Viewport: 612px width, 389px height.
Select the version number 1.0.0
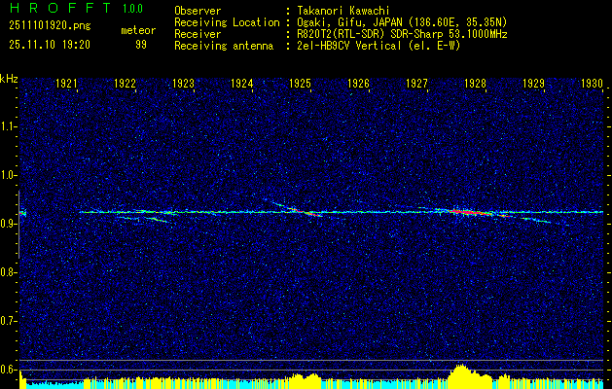[x=132, y=8]
